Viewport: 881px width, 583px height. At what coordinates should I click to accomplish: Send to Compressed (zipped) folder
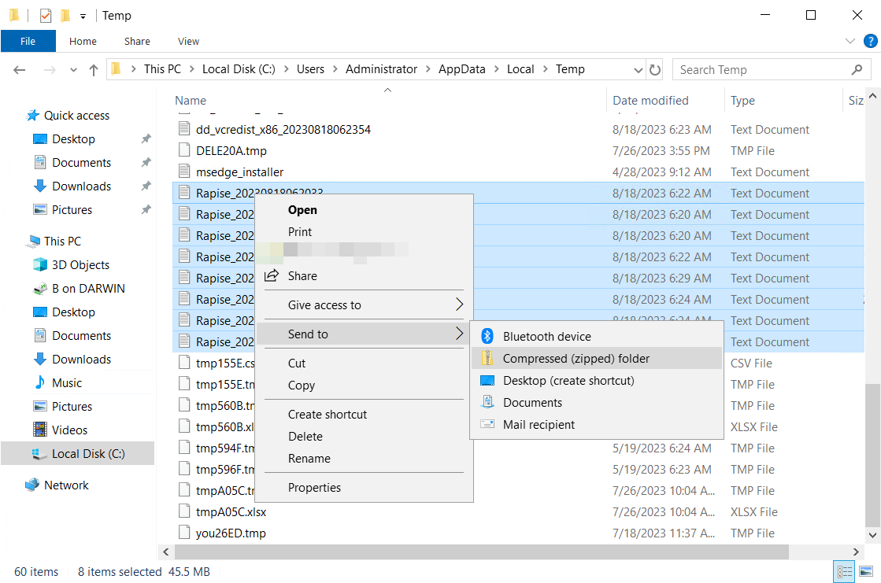click(597, 358)
